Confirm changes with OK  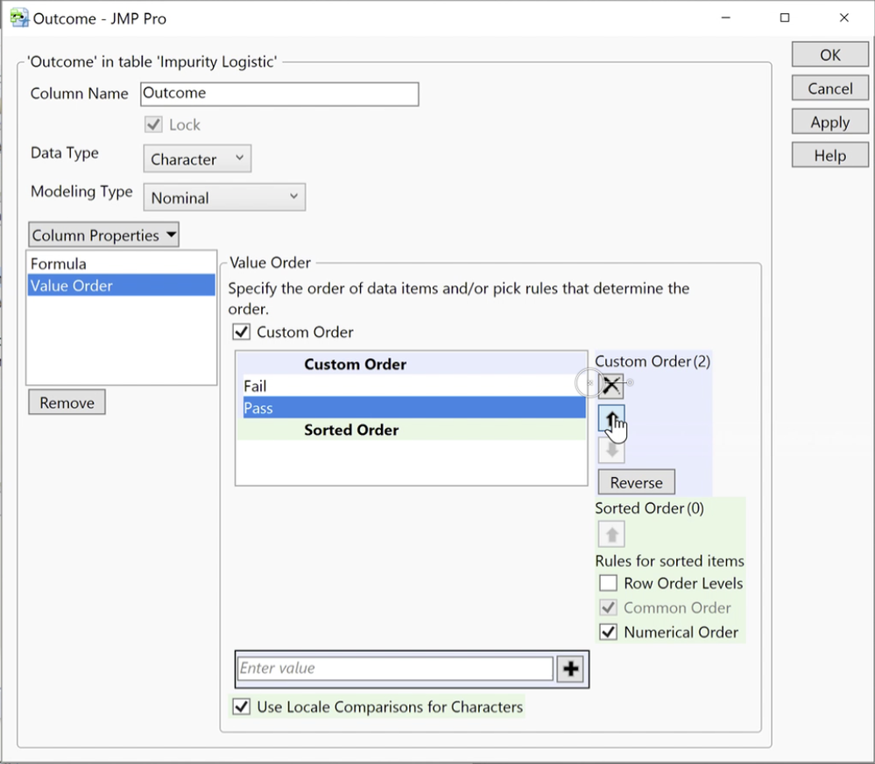[x=829, y=54]
